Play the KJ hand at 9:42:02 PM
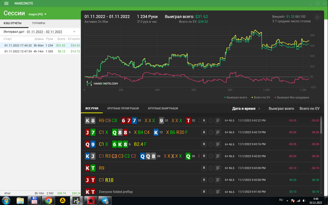The width and height of the screenshot is (328, 205). coord(211,156)
